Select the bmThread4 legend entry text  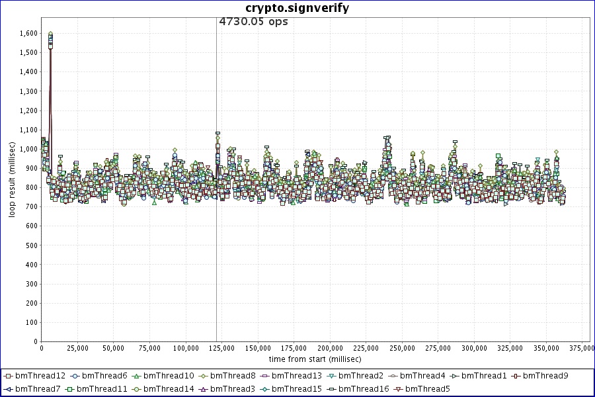tap(422, 376)
